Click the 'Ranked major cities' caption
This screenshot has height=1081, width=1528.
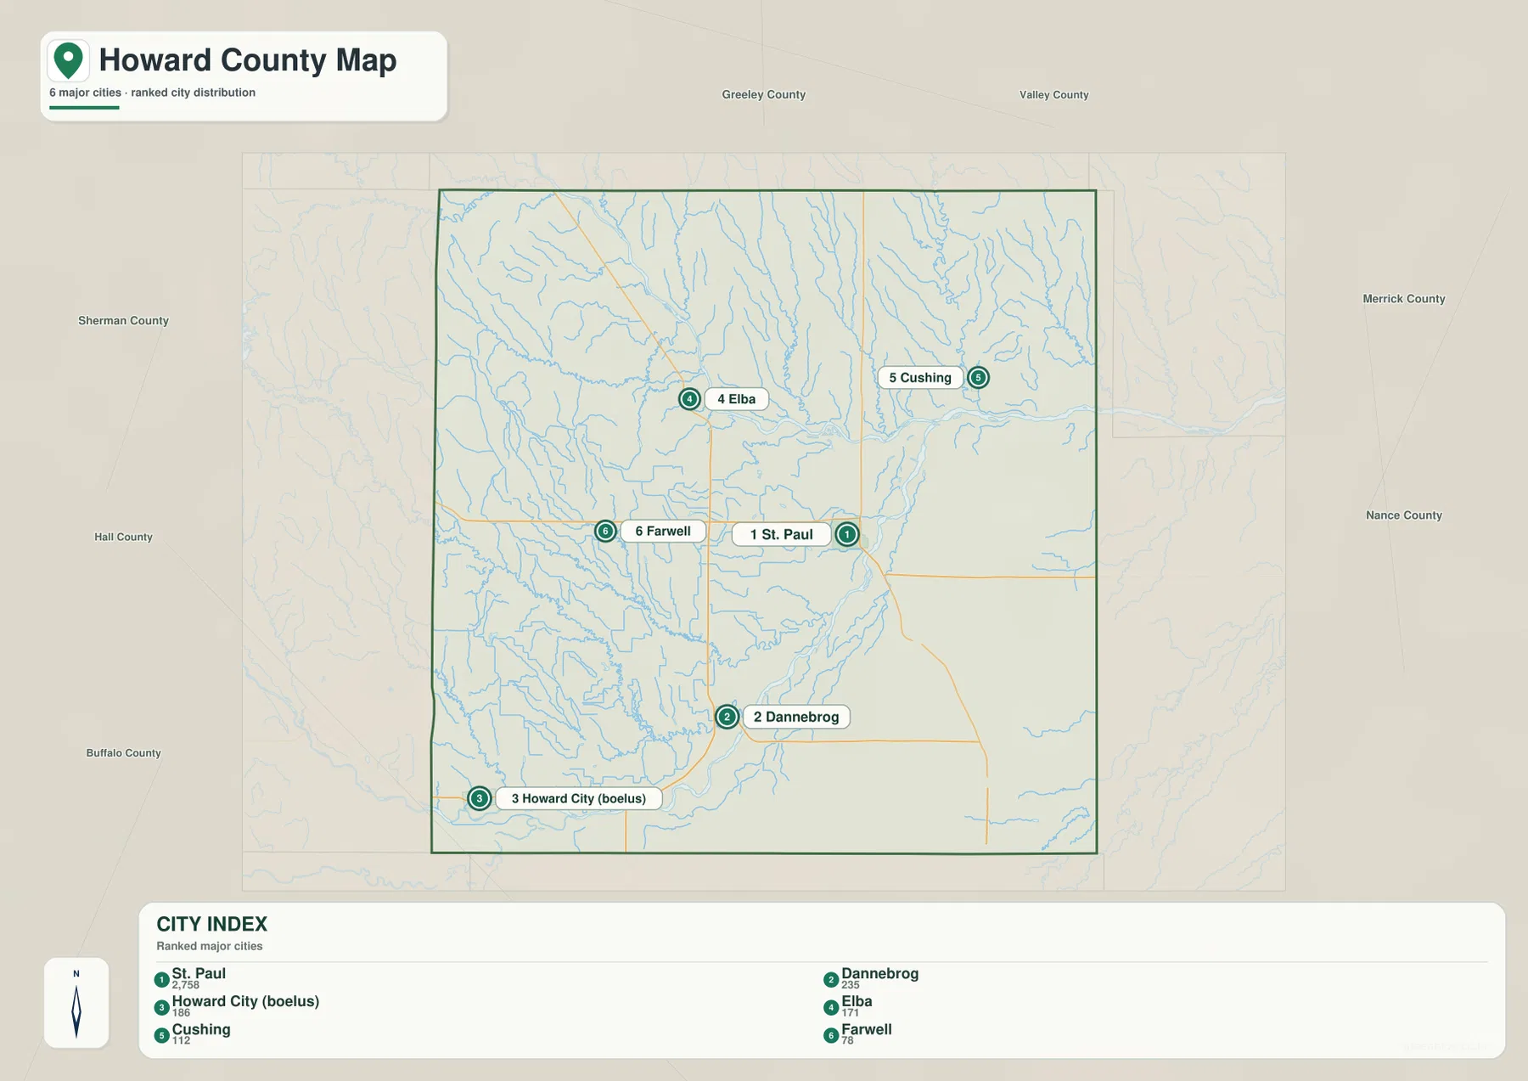209,946
